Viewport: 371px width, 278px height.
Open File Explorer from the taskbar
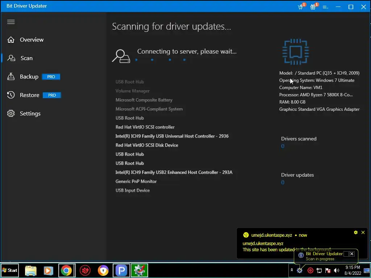[x=30, y=270]
